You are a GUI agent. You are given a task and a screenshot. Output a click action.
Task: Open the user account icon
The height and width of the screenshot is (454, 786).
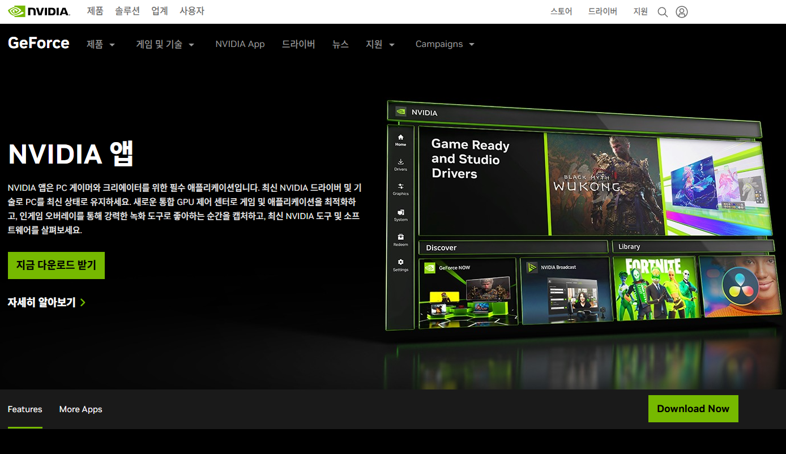[x=682, y=12]
